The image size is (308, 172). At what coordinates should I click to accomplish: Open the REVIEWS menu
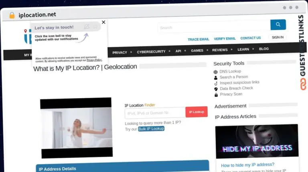point(220,50)
